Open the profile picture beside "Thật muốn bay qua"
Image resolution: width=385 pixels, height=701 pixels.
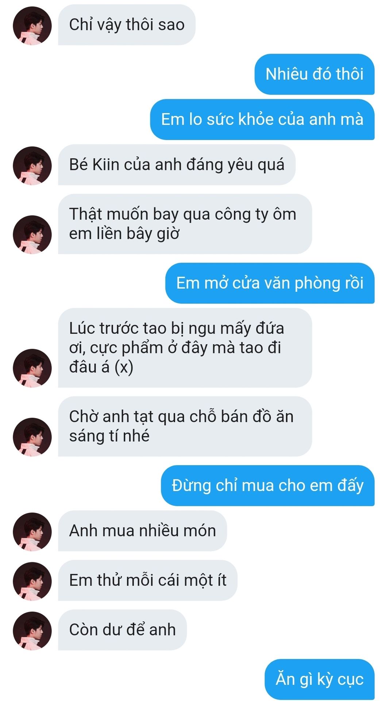coord(32,234)
